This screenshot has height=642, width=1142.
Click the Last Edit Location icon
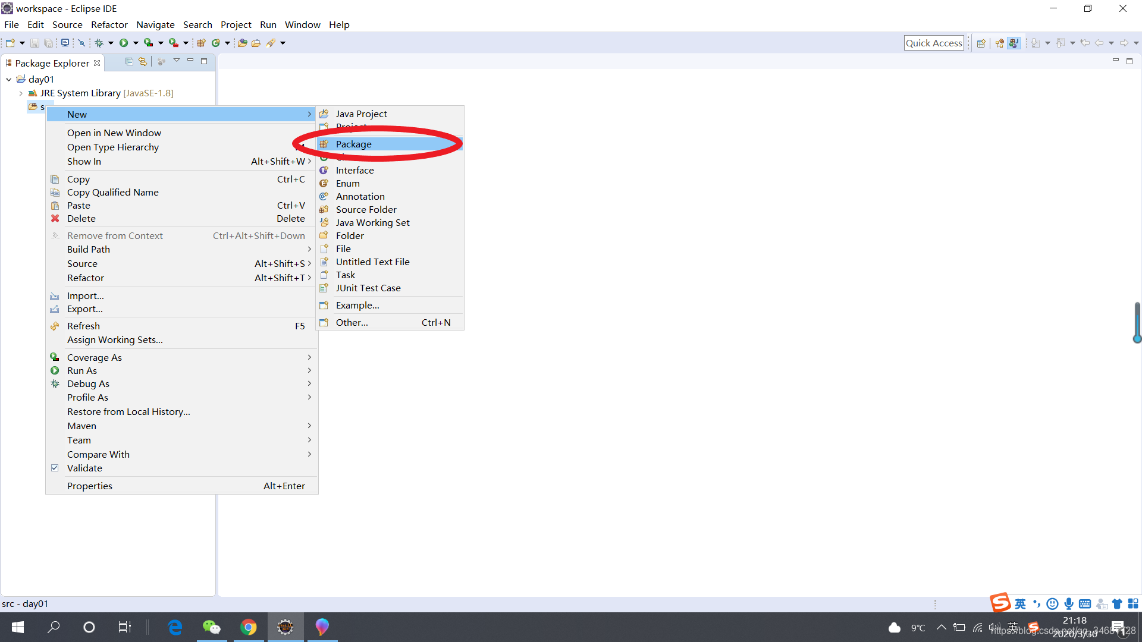pyautogui.click(x=1085, y=43)
